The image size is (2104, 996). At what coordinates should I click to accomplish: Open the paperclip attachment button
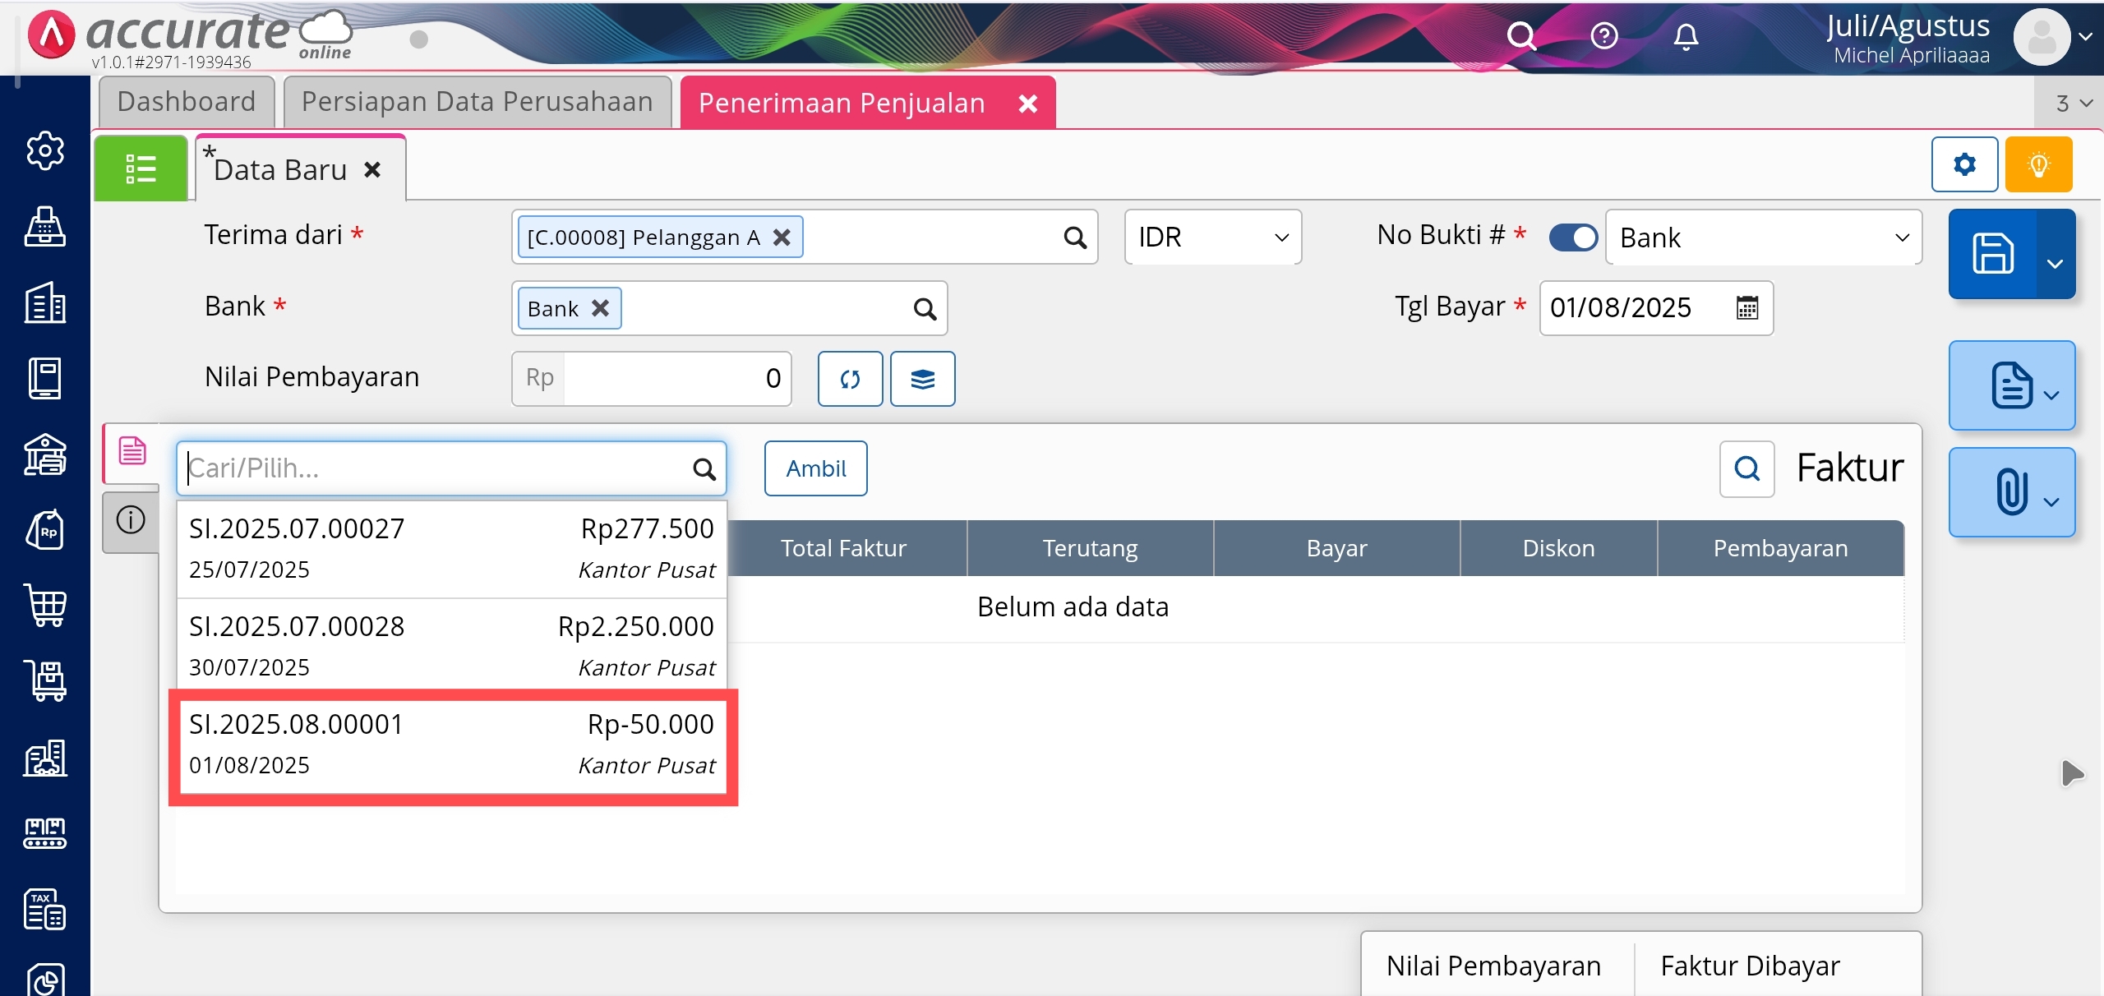[x=2011, y=492]
